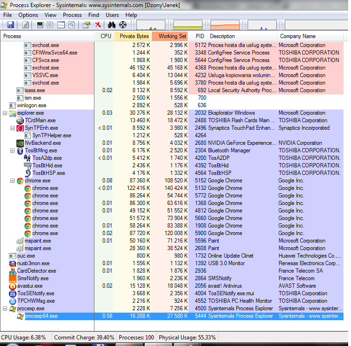Click the Refresh Now toolbar icon
The image size is (351, 346).
coord(26,24)
